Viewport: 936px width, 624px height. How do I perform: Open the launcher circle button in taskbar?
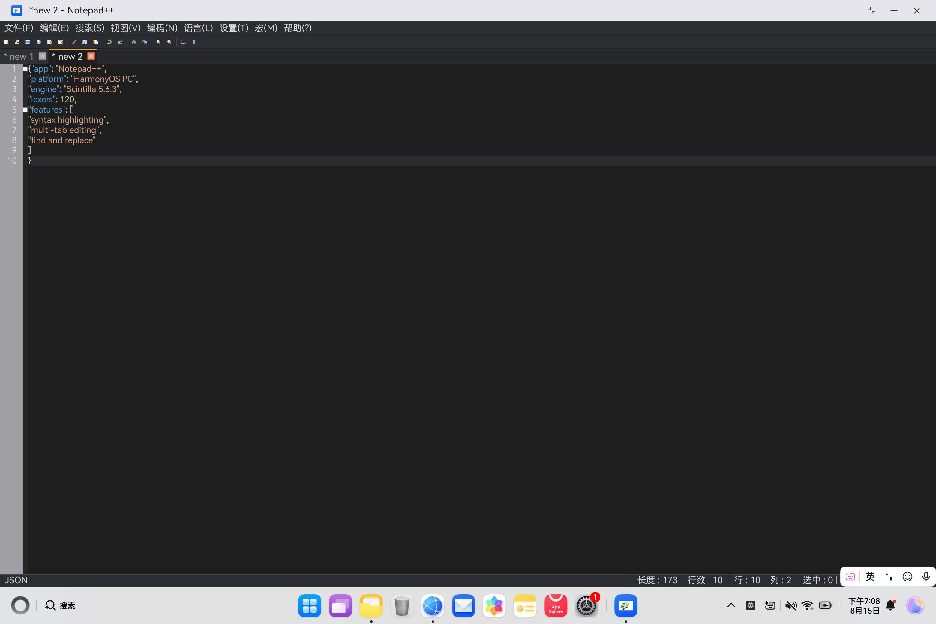tap(20, 605)
